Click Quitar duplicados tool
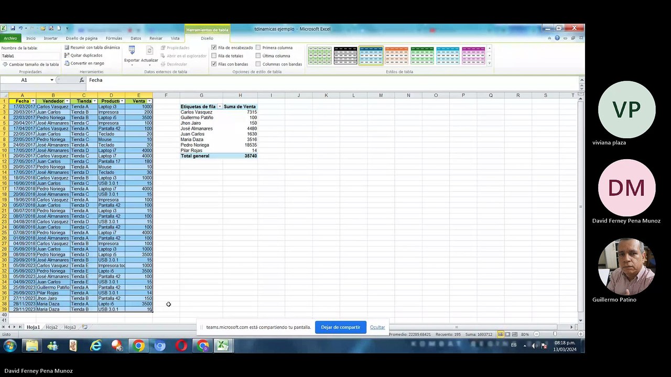The width and height of the screenshot is (671, 377). click(83, 56)
